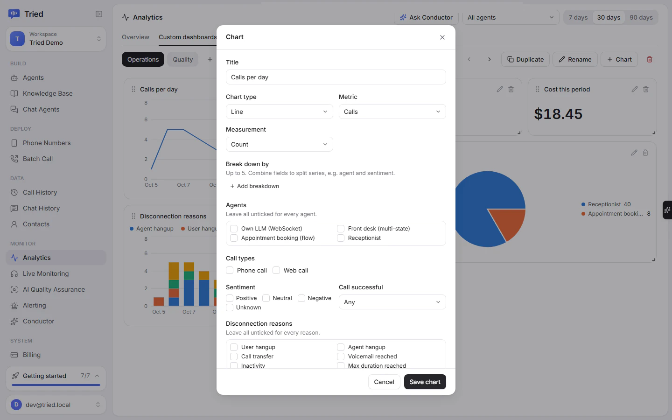The image size is (672, 420).
Task: Switch to Overview tab
Action: pyautogui.click(x=135, y=37)
